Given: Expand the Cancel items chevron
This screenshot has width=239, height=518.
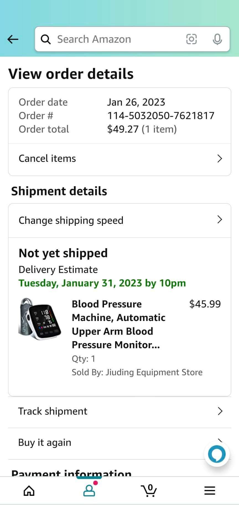Looking at the screenshot, I should pyautogui.click(x=220, y=159).
